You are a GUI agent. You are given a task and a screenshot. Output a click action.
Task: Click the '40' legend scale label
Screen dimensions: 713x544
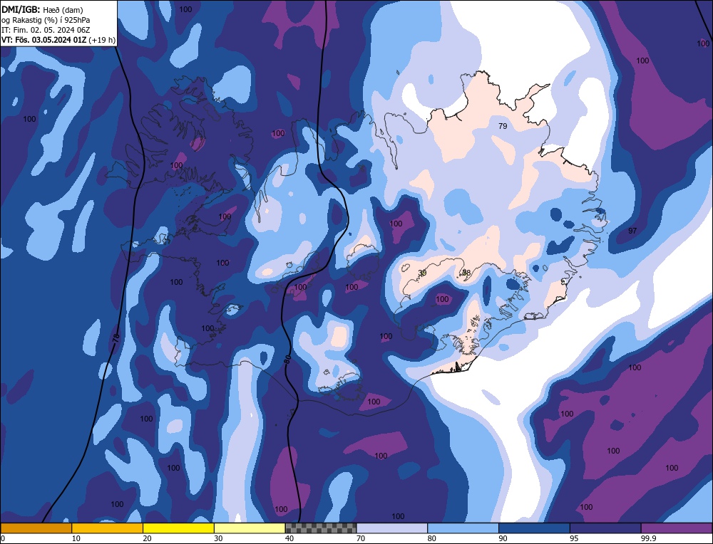pos(289,538)
